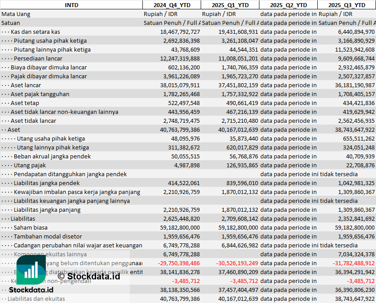
Task: Select the INTD column header
Action: (x=72, y=5)
